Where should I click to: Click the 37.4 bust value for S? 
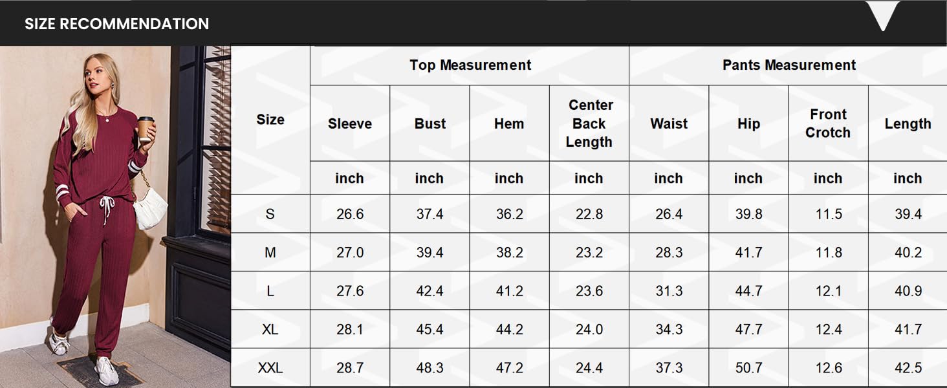point(430,214)
